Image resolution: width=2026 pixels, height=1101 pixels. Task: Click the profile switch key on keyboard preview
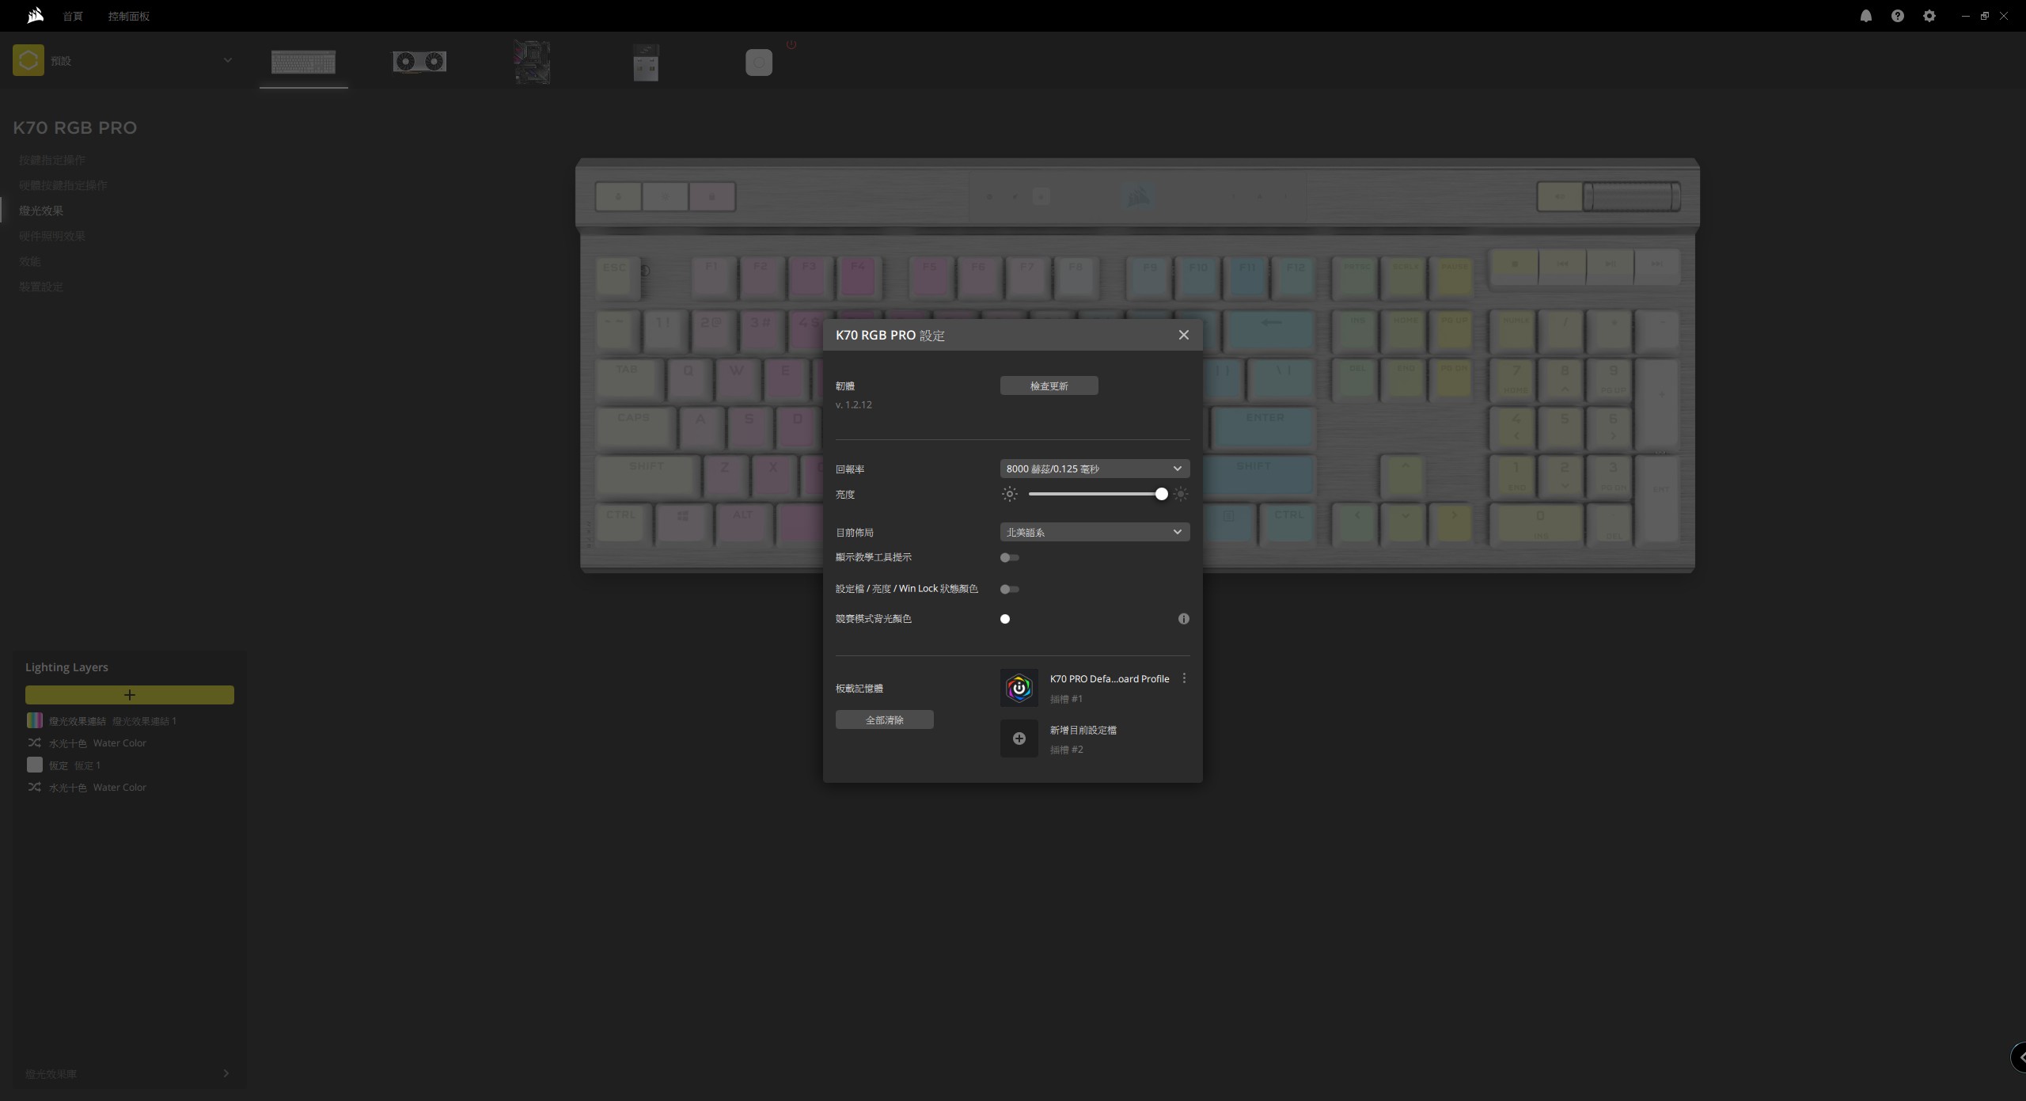[618, 196]
